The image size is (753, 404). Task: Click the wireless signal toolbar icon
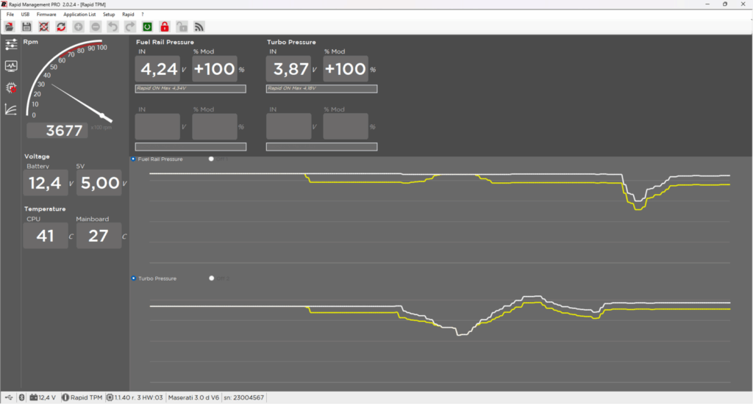(199, 26)
